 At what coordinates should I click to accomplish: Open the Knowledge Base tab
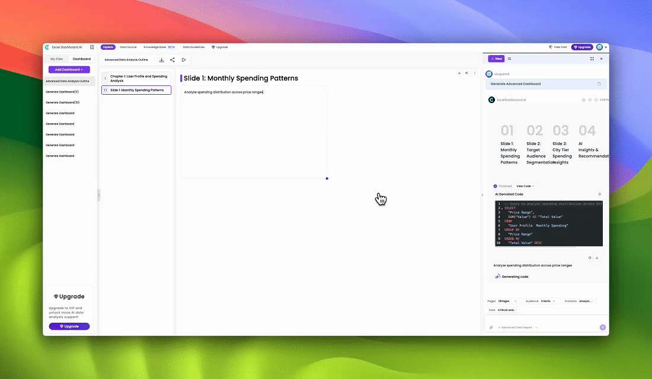click(x=159, y=47)
